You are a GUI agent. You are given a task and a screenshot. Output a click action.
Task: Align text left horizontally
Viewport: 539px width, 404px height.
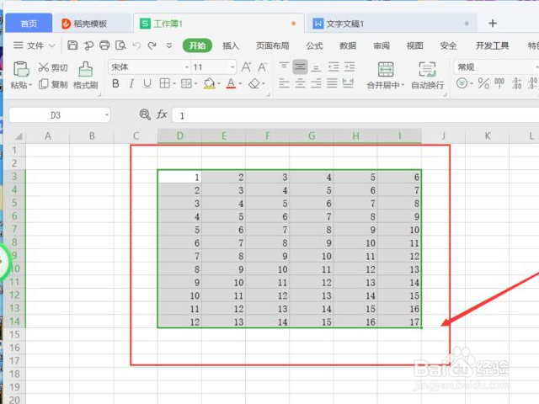click(284, 83)
